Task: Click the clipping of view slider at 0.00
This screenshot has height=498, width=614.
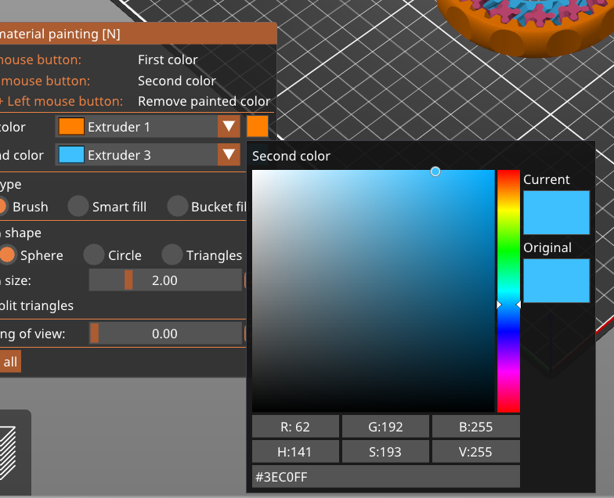Action: pos(164,334)
